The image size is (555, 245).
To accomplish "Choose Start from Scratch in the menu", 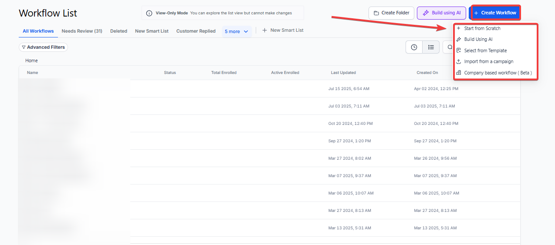I will (482, 28).
